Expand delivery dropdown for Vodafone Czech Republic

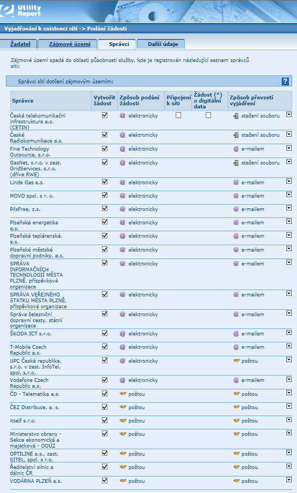(x=289, y=379)
